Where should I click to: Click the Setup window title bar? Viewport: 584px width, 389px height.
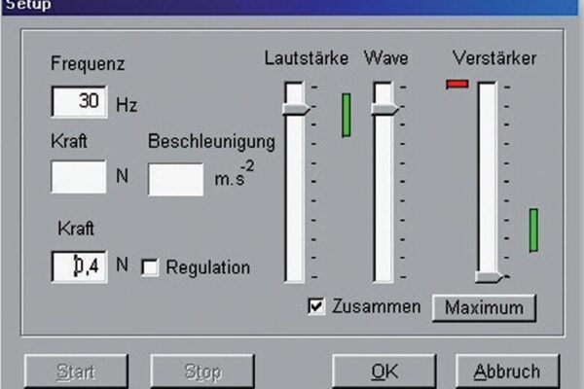292,5
